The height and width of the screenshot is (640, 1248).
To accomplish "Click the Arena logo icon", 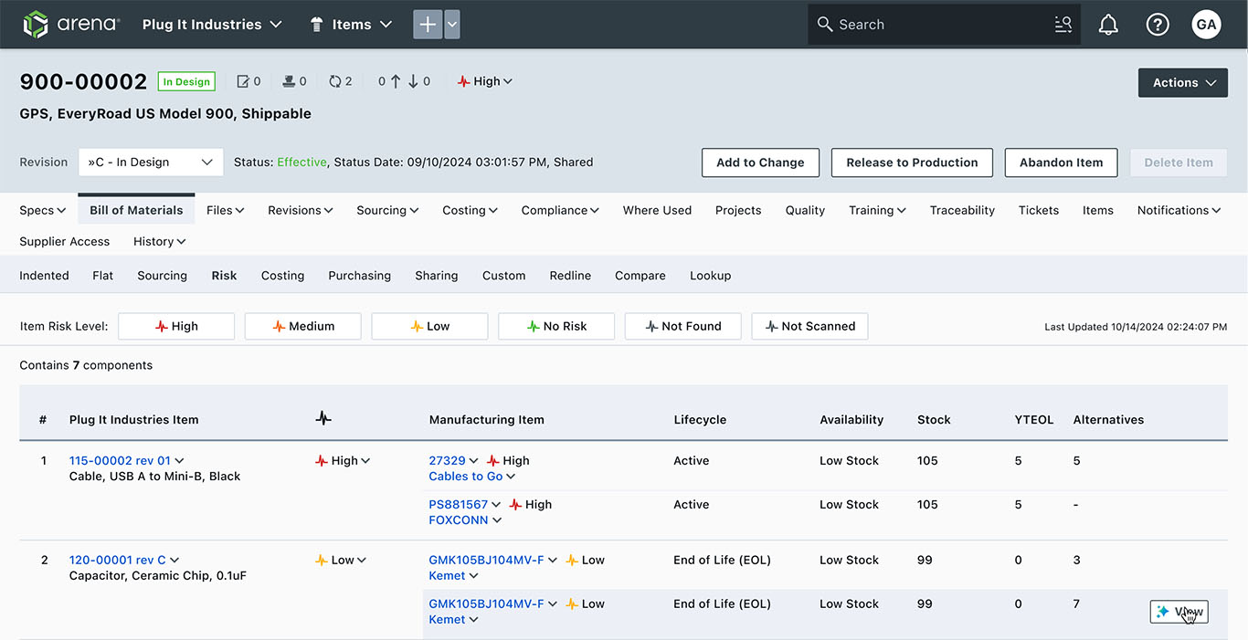I will pos(36,25).
